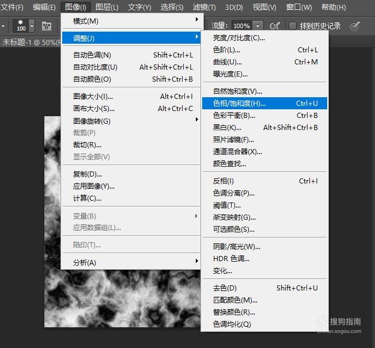Select 渐变映射(G)... adjustment
Image resolution: width=375 pixels, height=348 pixels.
[264, 217]
